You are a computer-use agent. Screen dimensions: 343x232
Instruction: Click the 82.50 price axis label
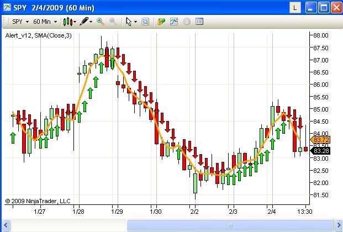point(321,171)
